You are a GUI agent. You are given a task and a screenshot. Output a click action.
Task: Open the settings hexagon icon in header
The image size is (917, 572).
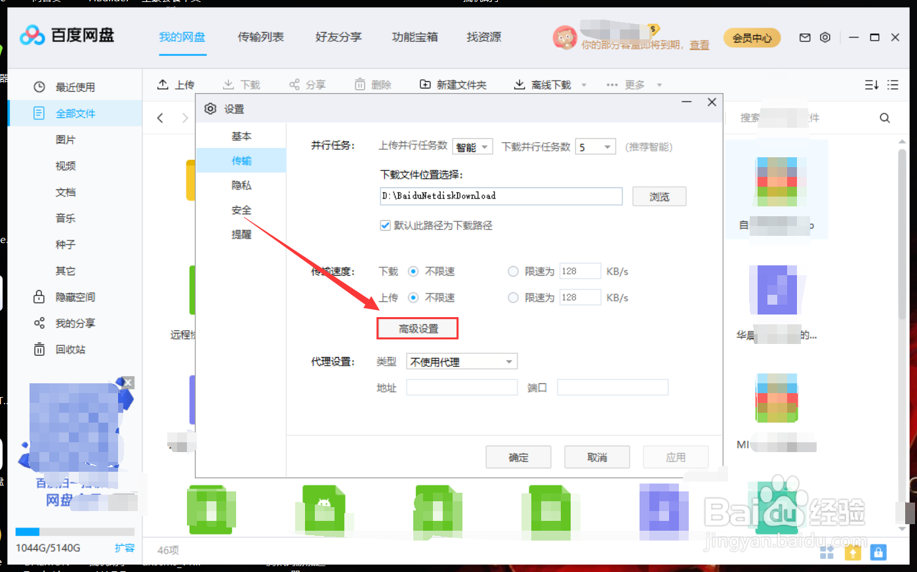[x=825, y=37]
